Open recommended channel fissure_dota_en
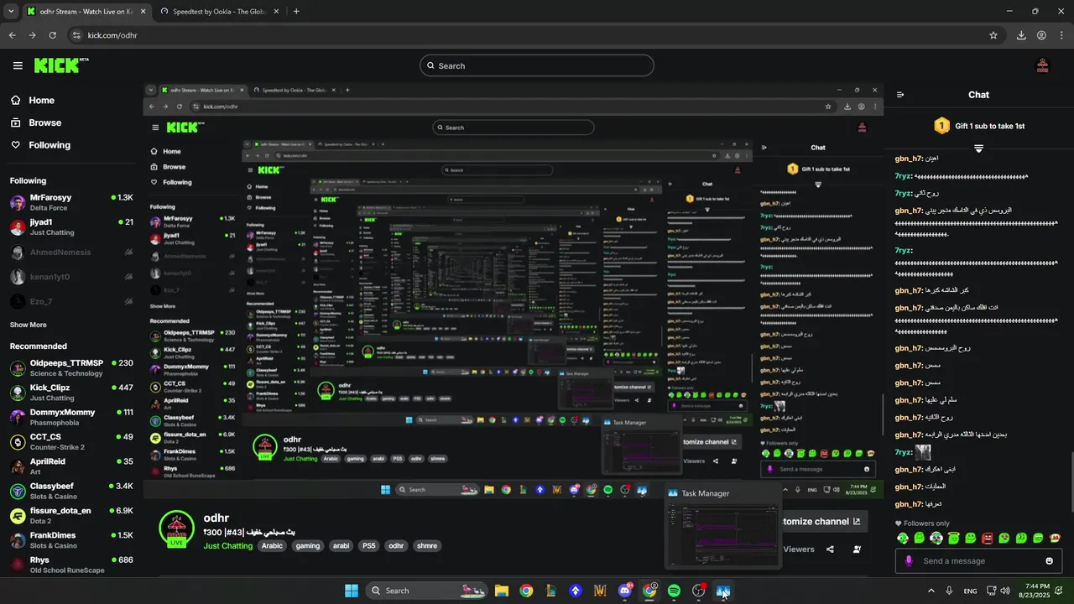 pos(71,515)
